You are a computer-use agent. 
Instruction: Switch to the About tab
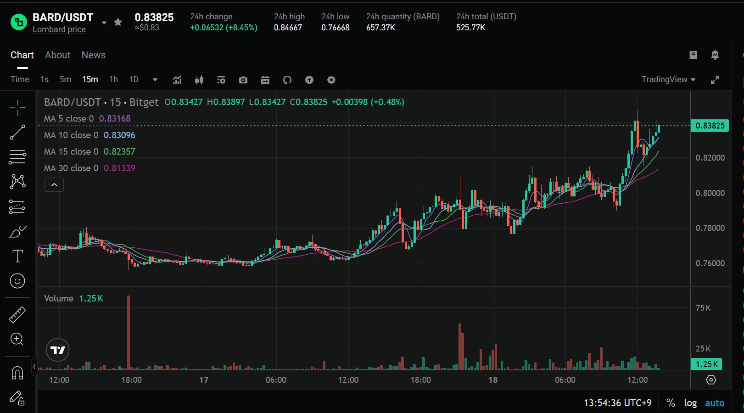coord(58,55)
